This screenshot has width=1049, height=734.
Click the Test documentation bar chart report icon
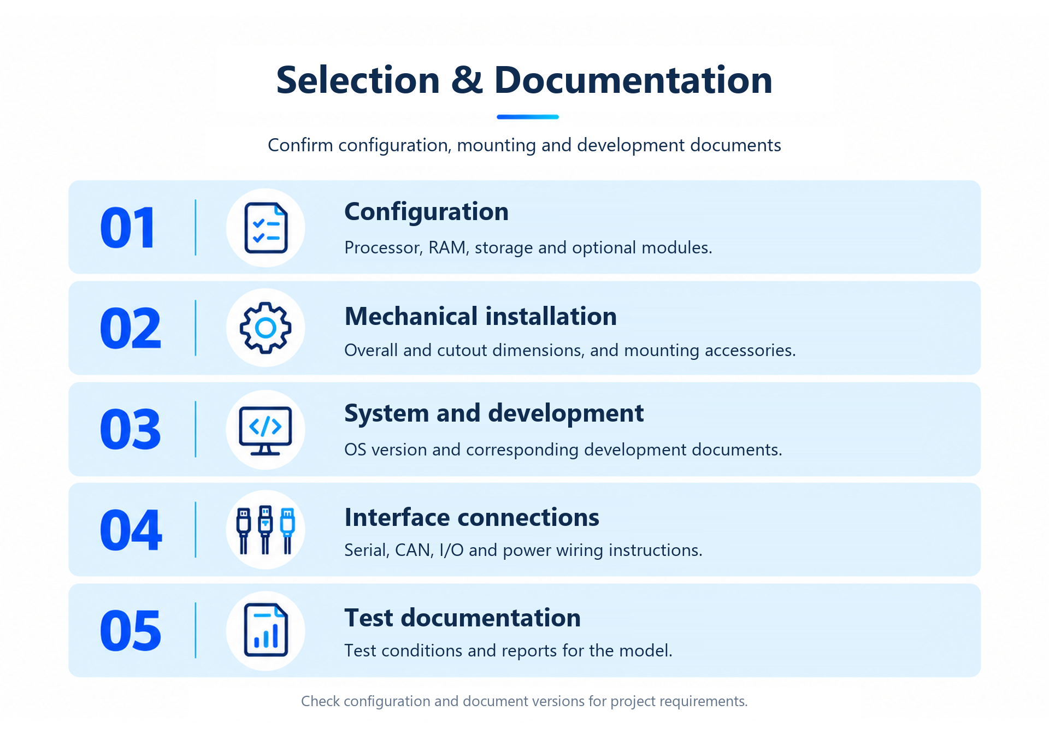[x=266, y=630]
